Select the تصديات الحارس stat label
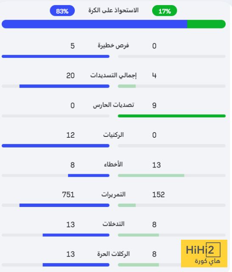232x272 pixels. (x=113, y=105)
